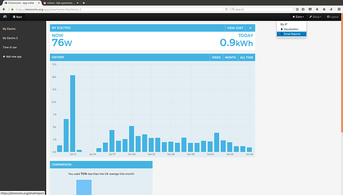The width and height of the screenshot is (343, 195).
Task: Click the browser back arrow
Action: (x=3, y=9)
